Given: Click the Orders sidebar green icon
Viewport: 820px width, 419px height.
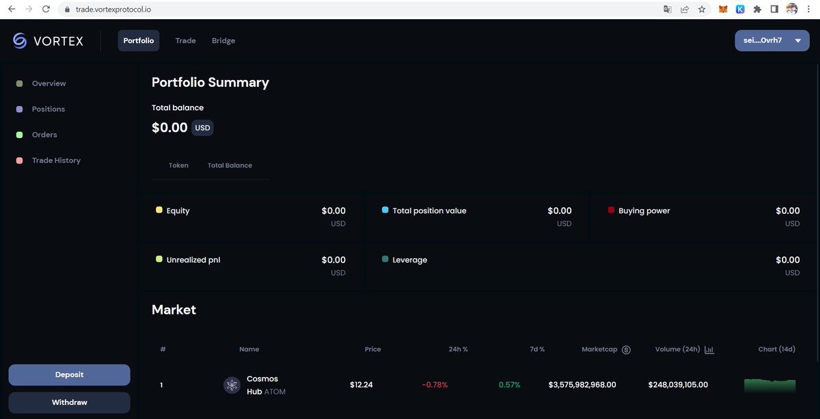Looking at the screenshot, I should click(x=19, y=135).
